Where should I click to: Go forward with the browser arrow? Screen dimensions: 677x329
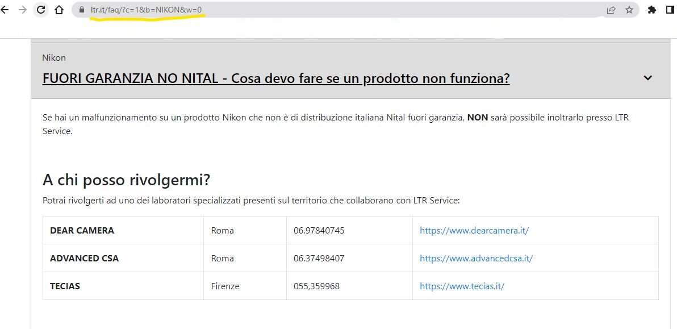coord(23,10)
